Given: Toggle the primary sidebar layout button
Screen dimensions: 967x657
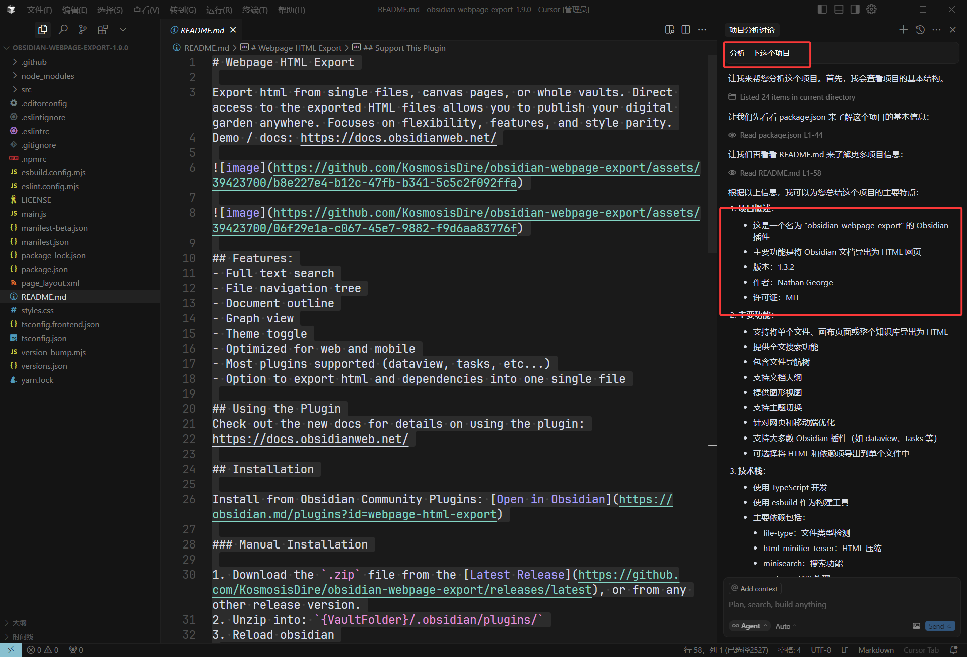Looking at the screenshot, I should coord(822,9).
